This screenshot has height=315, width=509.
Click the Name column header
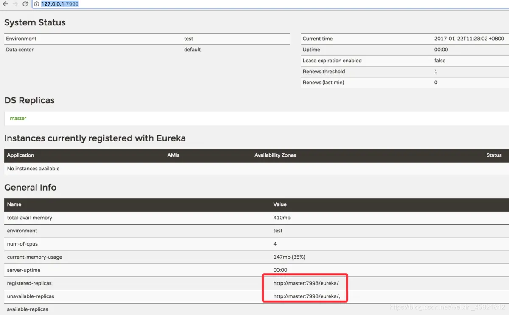pyautogui.click(x=14, y=204)
